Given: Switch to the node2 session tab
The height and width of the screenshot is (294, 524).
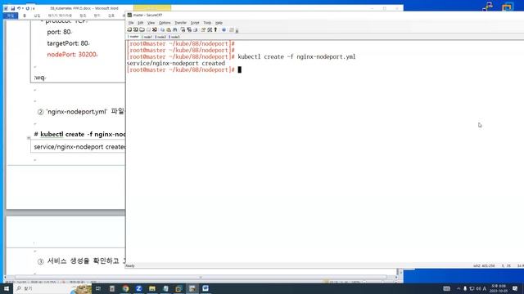Looking at the screenshot, I should (x=161, y=37).
